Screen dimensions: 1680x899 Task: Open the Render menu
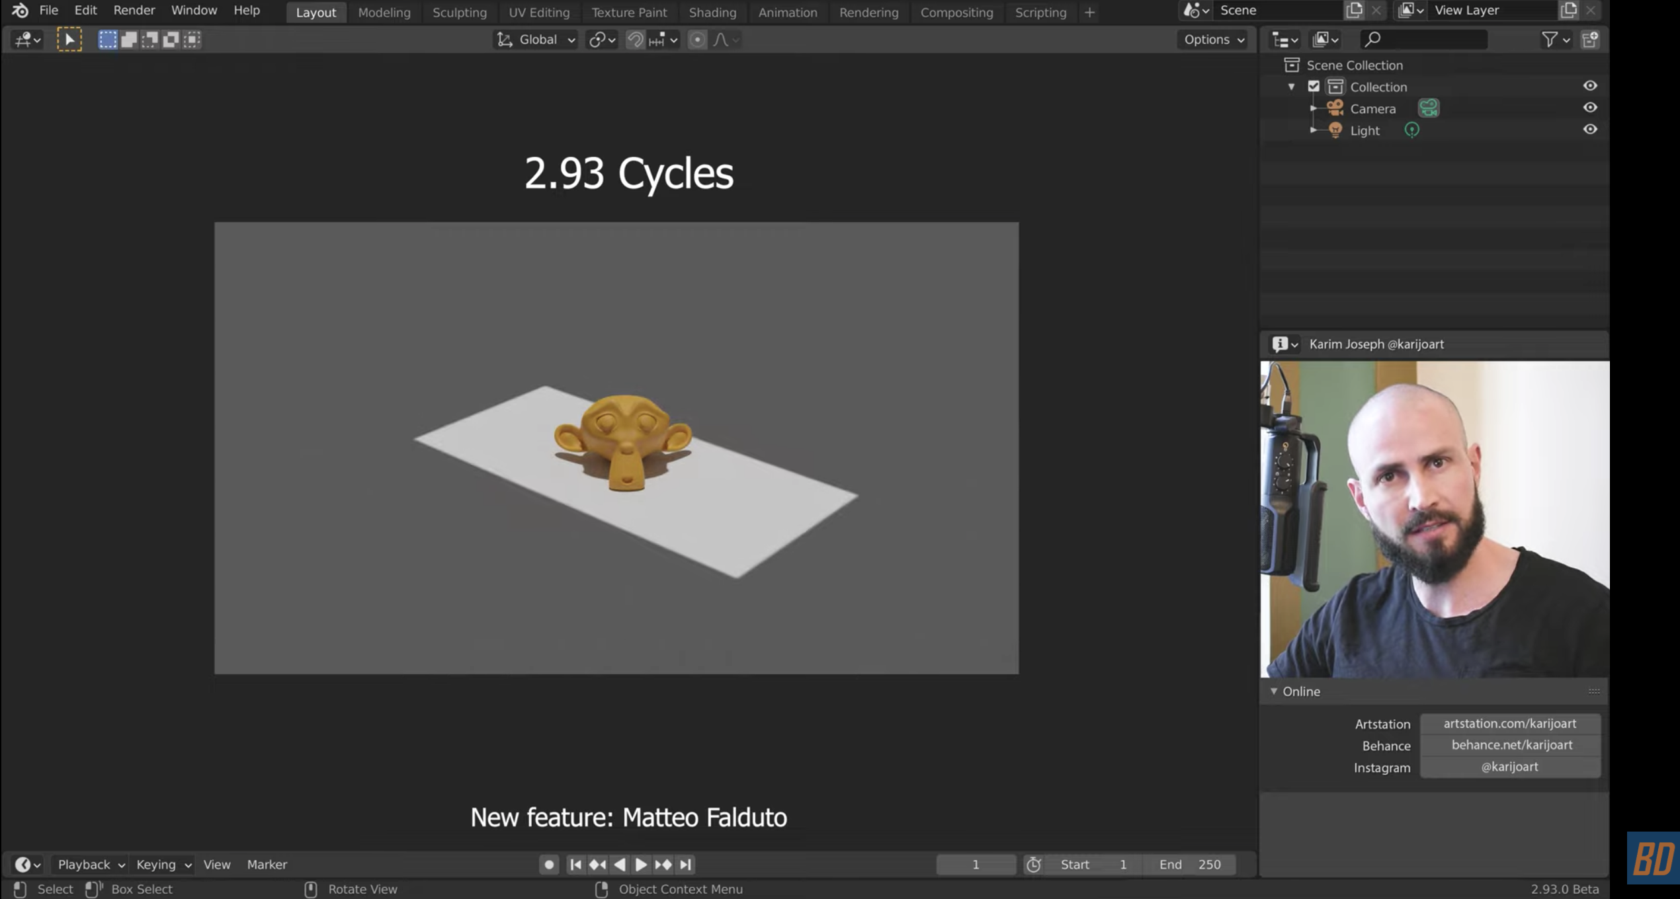point(134,11)
